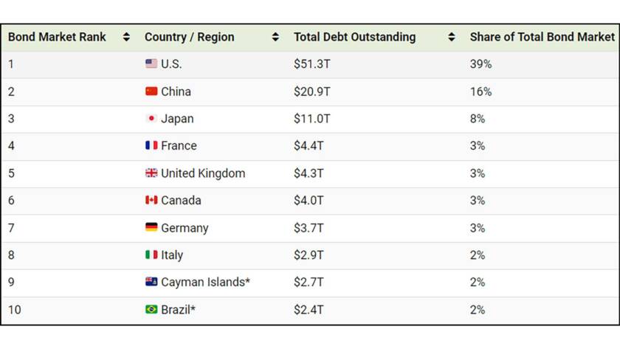This screenshot has width=620, height=349.
Task: Click the Canada flag icon
Action: tap(151, 200)
